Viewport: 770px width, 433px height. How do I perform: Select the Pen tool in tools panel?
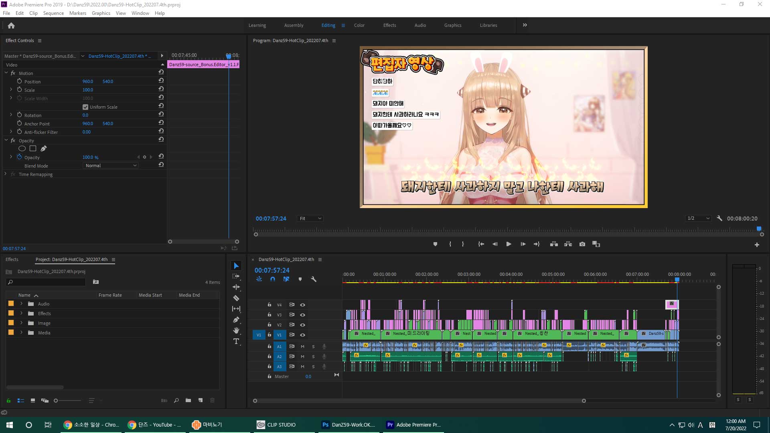click(x=236, y=320)
